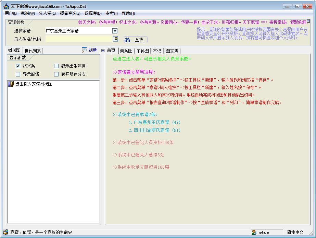316x238 pixels.
Task: Collapse the panel via the minus box beside 首页
Action: point(103,51)
